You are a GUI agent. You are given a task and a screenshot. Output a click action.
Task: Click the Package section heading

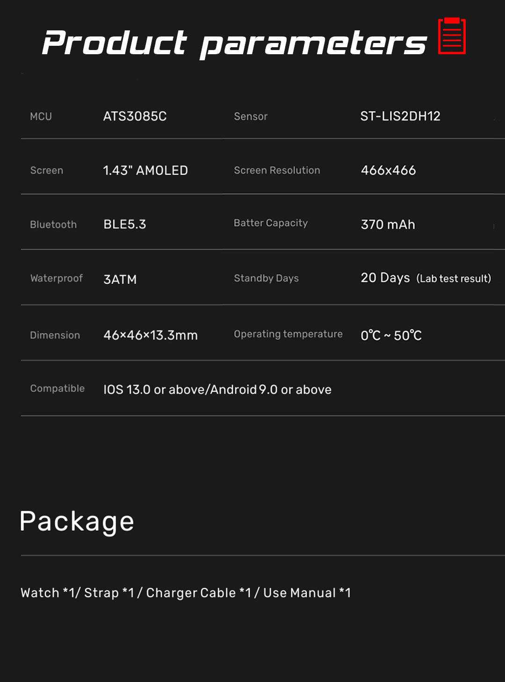pyautogui.click(x=77, y=522)
